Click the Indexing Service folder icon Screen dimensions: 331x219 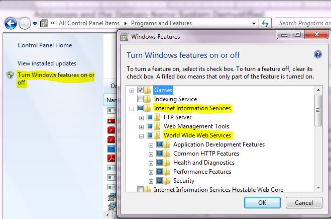click(147, 99)
